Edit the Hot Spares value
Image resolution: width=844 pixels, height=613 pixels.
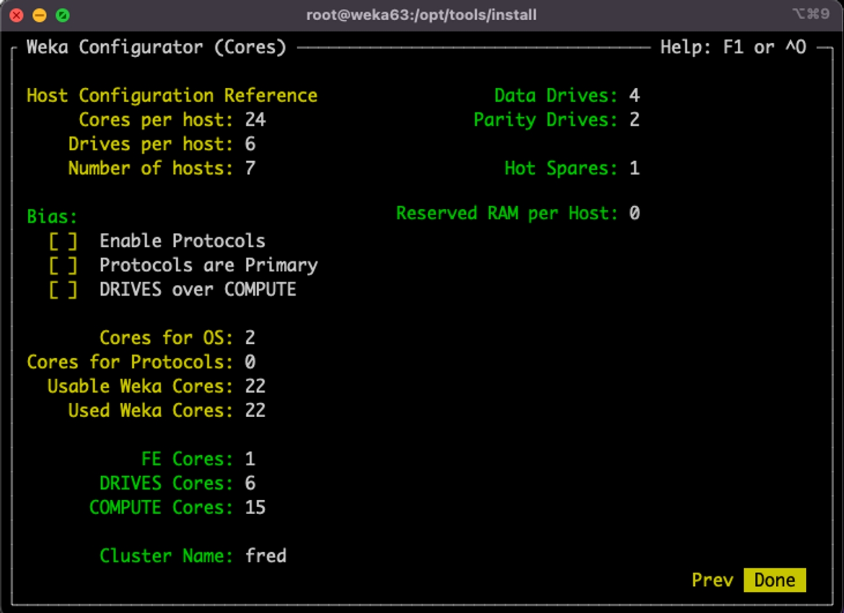pos(634,168)
